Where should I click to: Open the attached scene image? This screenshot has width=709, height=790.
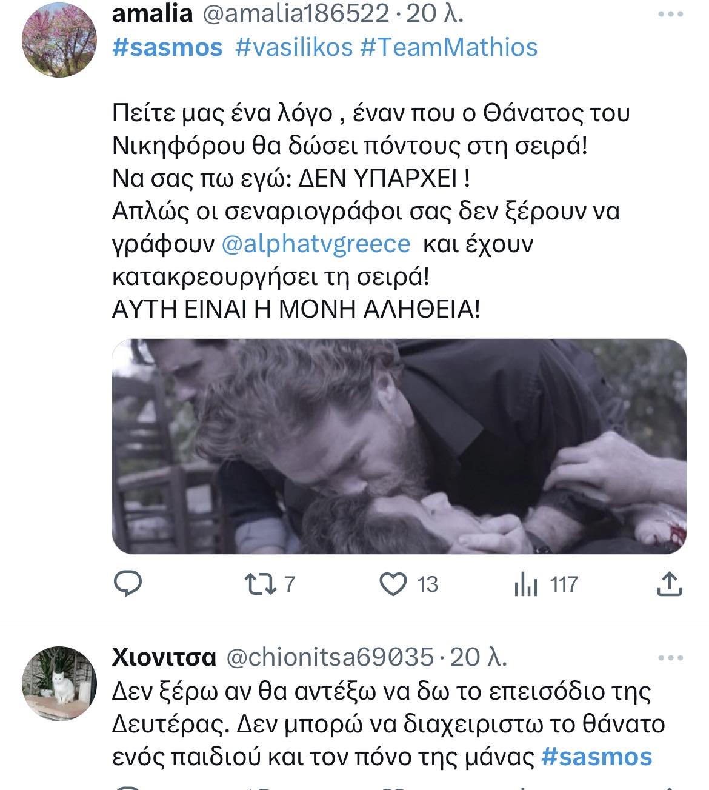coord(399,446)
